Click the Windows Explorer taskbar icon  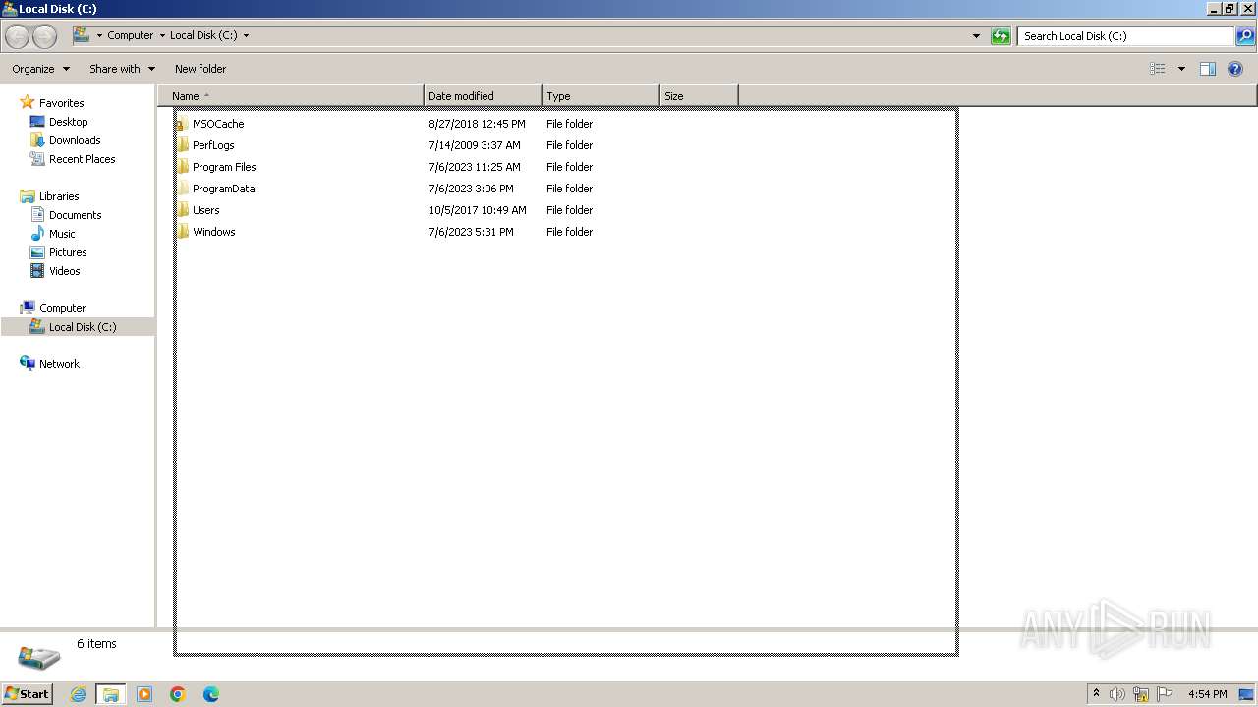coord(111,694)
